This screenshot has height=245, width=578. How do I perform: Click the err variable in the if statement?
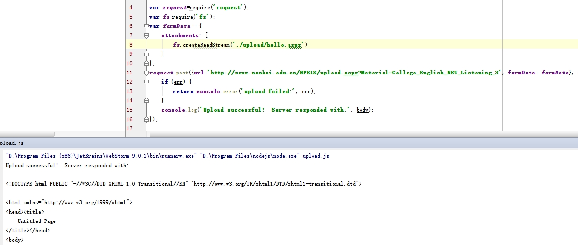coord(178,82)
